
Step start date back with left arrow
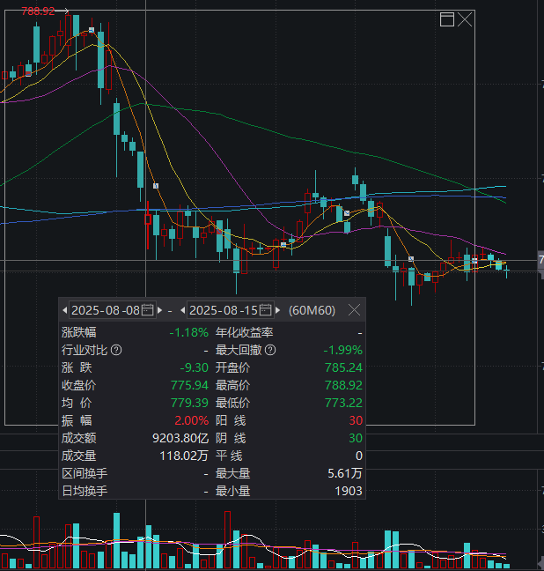(x=65, y=310)
